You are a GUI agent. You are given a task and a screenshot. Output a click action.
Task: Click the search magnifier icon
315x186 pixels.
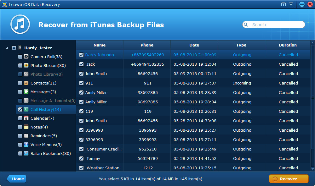pos(246,25)
